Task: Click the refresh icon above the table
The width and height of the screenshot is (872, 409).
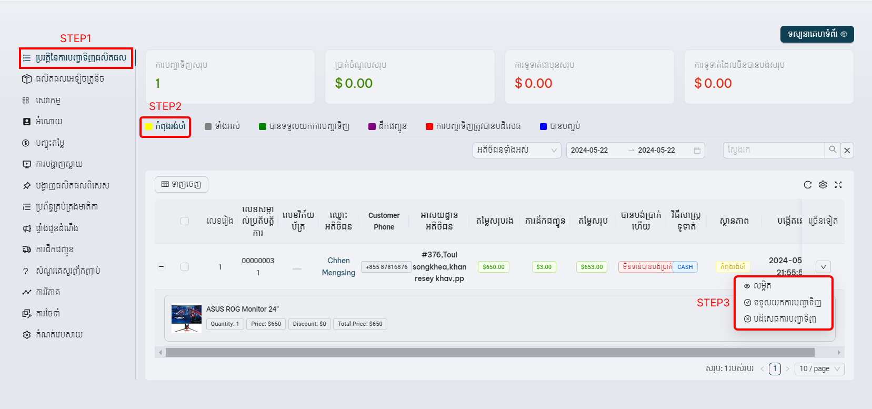Action: coord(807,185)
